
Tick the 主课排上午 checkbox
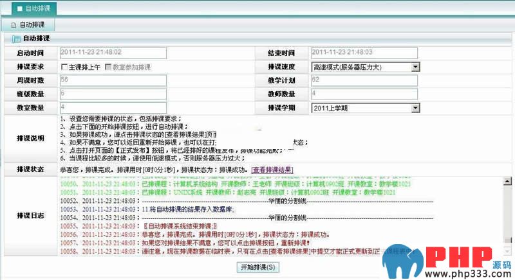(x=64, y=67)
